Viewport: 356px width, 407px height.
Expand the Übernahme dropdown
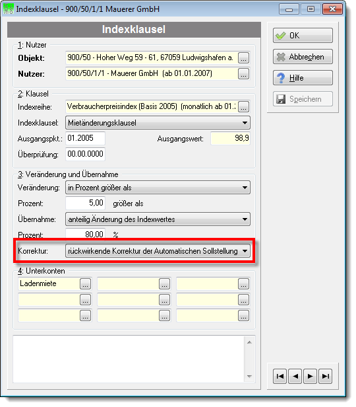[158, 219]
